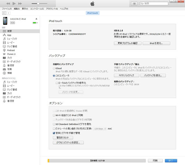Image resolution: width=185 pixels, height=165 pixels.
Task: Click the iPod を復元 button
Action: (156, 43)
